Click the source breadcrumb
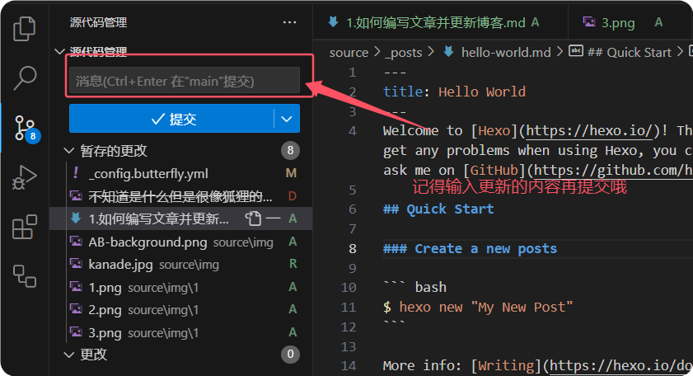 [x=349, y=53]
